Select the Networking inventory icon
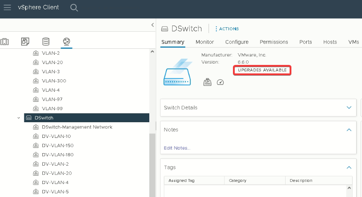 click(67, 41)
